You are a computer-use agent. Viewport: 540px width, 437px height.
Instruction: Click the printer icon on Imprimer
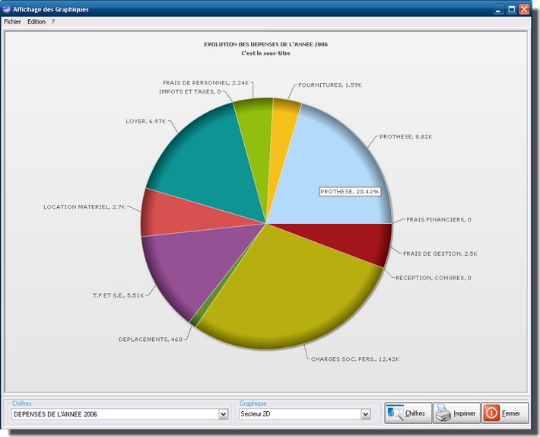[443, 413]
